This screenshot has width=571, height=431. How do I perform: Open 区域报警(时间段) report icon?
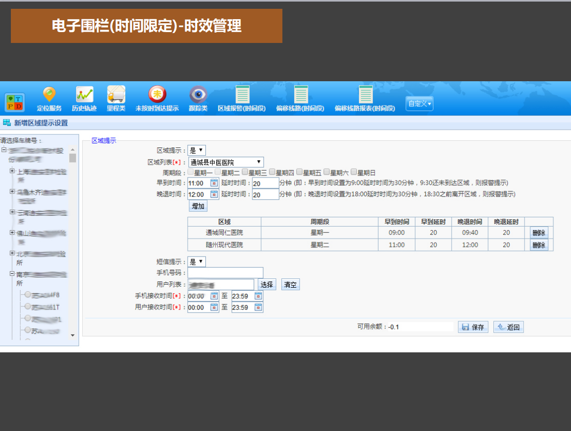tap(242, 95)
